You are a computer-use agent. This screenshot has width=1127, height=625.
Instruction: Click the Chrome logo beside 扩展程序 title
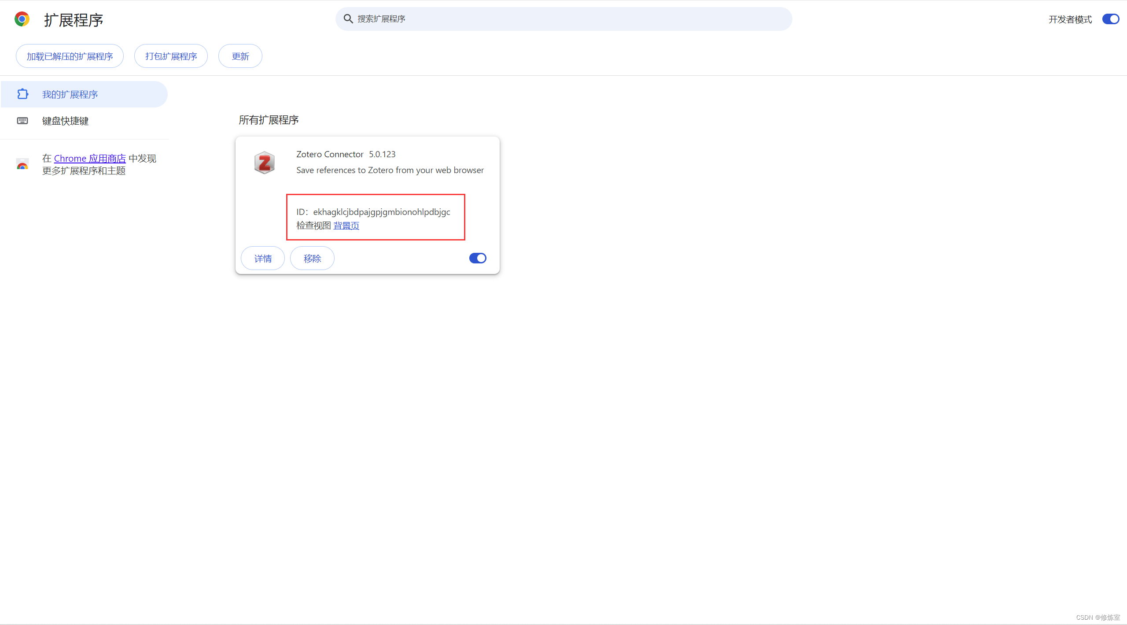click(x=22, y=19)
